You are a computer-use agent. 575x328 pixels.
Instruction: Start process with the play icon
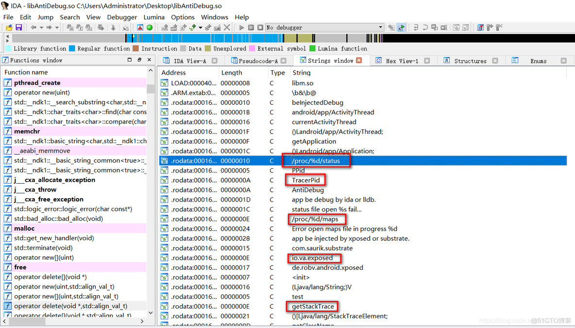(x=241, y=28)
